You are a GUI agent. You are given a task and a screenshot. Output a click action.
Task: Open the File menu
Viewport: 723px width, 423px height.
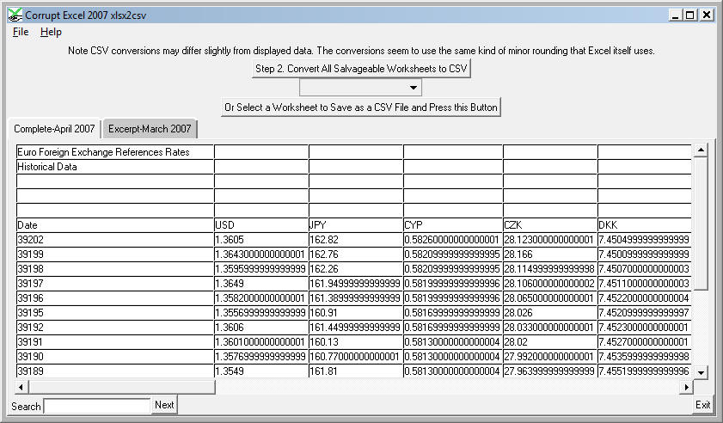coord(21,32)
